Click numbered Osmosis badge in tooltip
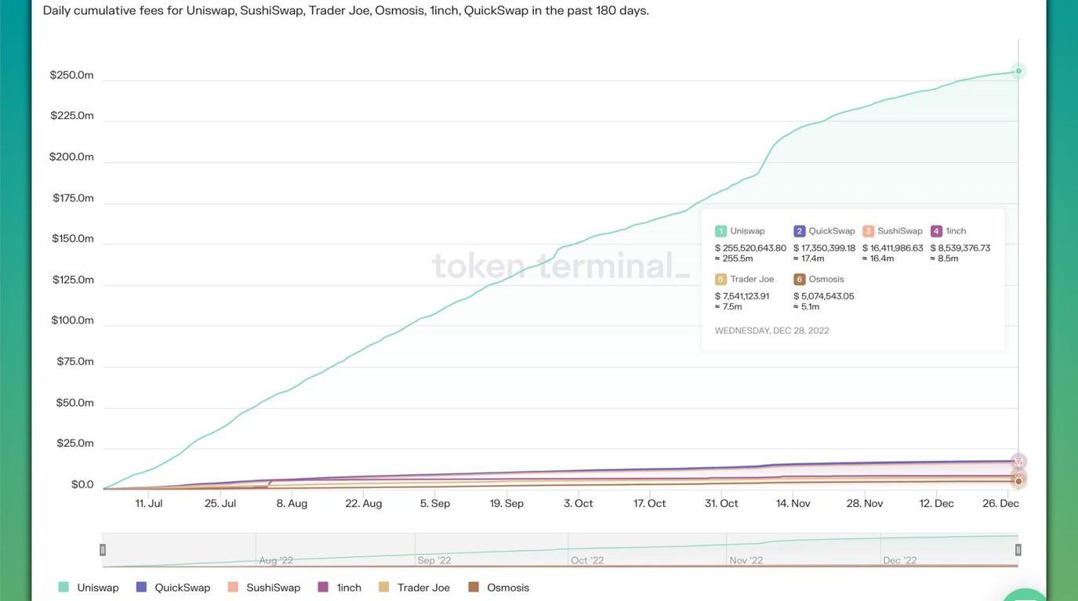 799,279
